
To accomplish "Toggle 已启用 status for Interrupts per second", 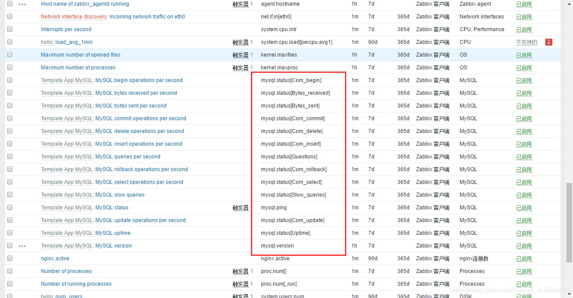I will point(524,29).
